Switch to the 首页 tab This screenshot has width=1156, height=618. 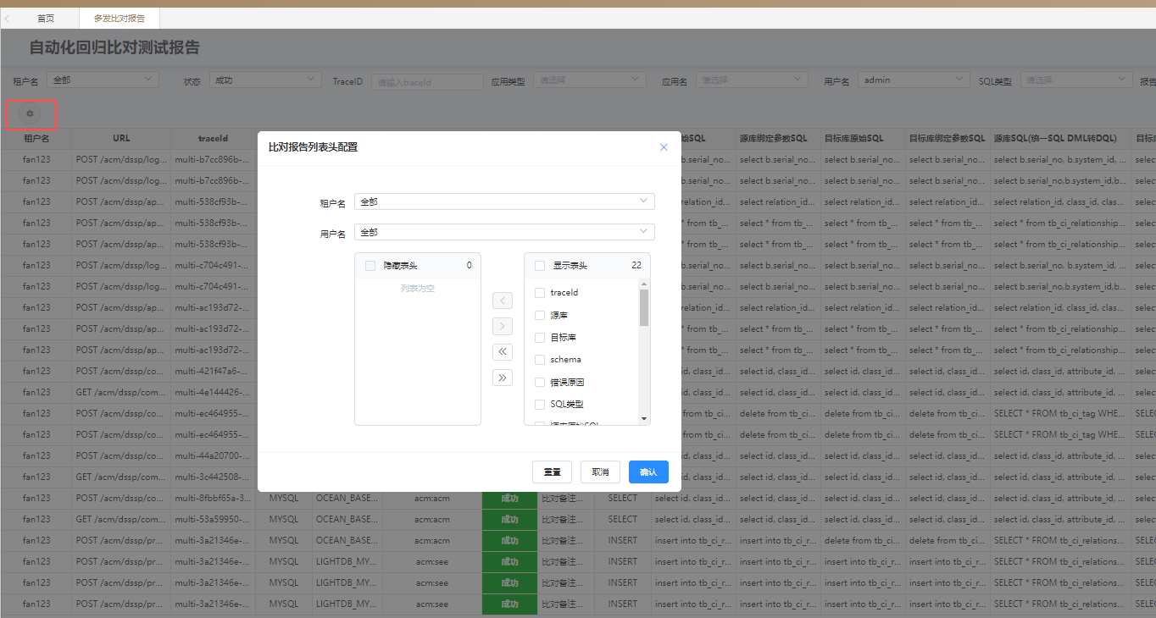pyautogui.click(x=45, y=17)
